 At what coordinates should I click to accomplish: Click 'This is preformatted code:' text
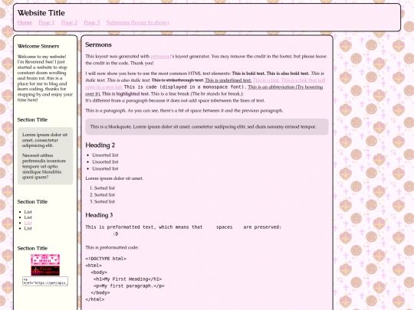(x=112, y=247)
